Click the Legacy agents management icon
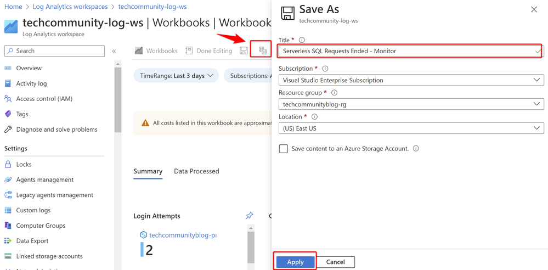548x270 pixels. [8, 195]
